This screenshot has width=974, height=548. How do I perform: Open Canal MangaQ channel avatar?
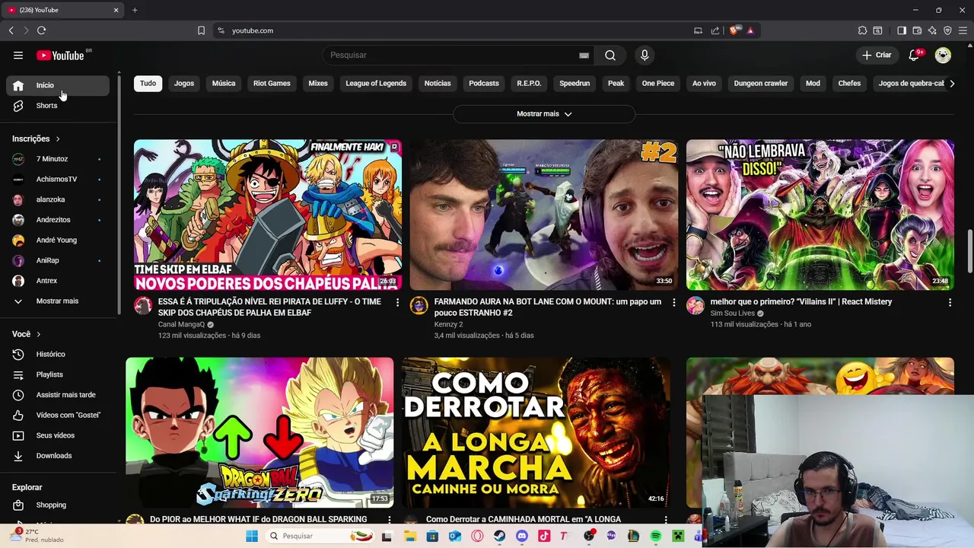(143, 306)
